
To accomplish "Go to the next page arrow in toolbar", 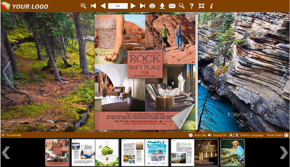I will pos(133,6).
